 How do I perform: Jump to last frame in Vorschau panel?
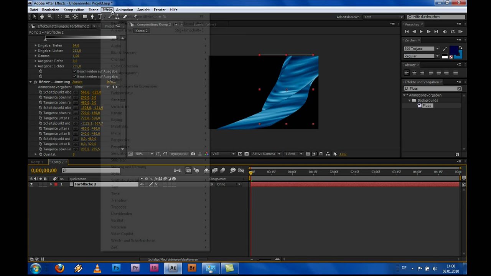(436, 32)
